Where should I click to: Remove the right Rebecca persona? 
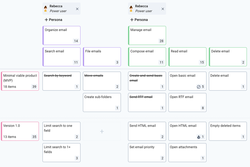163,9
